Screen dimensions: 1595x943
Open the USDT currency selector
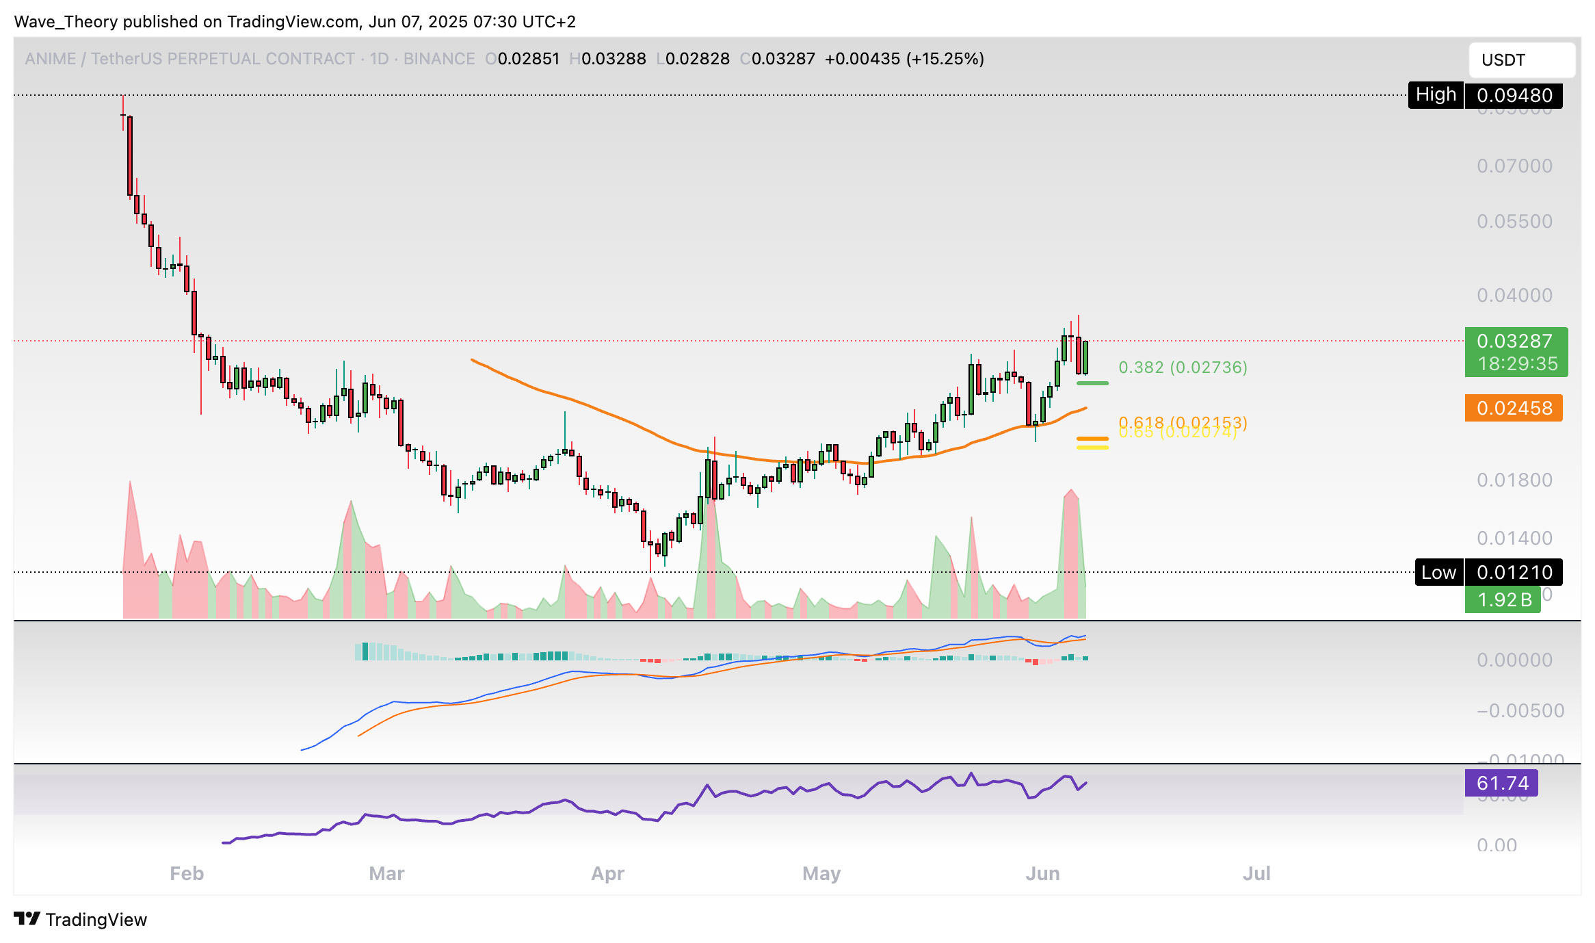(x=1521, y=60)
